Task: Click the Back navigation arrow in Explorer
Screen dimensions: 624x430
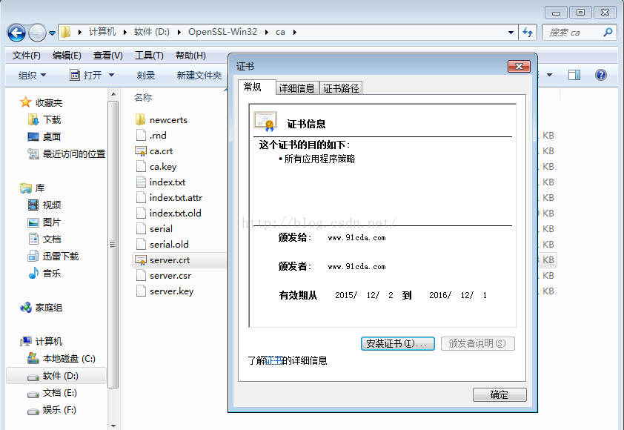Action: (17, 33)
